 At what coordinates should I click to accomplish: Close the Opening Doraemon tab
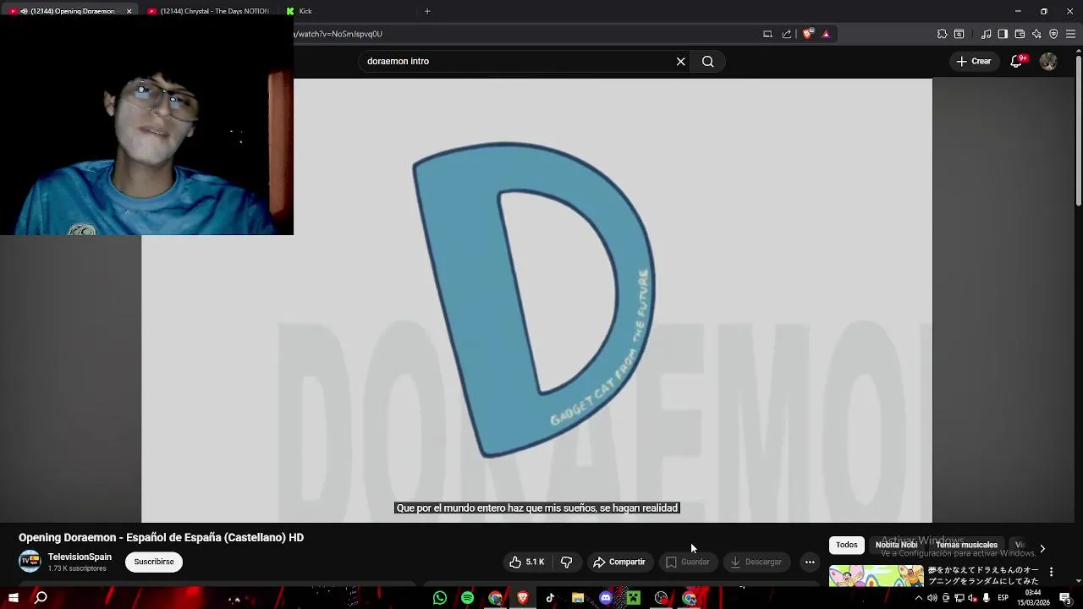[x=129, y=11]
